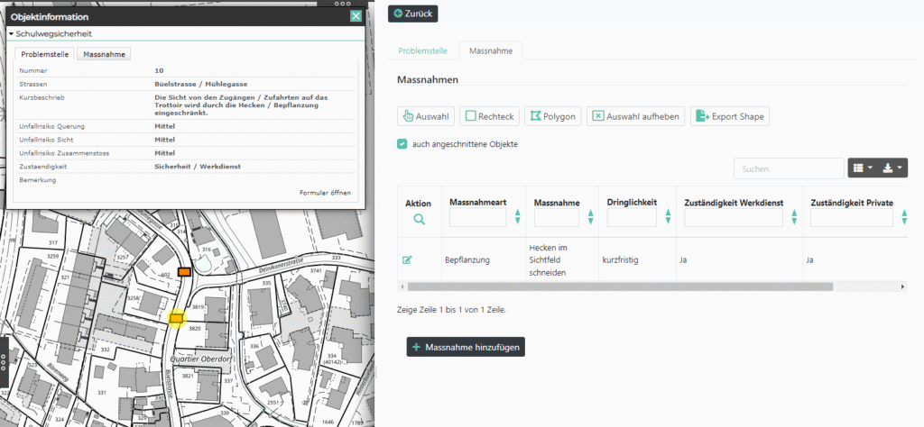Image resolution: width=924 pixels, height=427 pixels.
Task: Open the Problemstelle tab in right panel
Action: click(x=421, y=50)
